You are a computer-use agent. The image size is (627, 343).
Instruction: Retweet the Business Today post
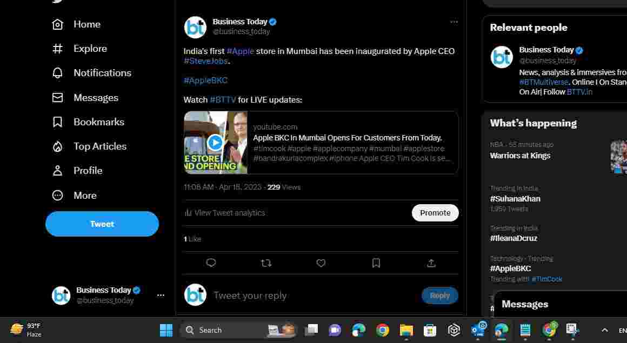(266, 263)
